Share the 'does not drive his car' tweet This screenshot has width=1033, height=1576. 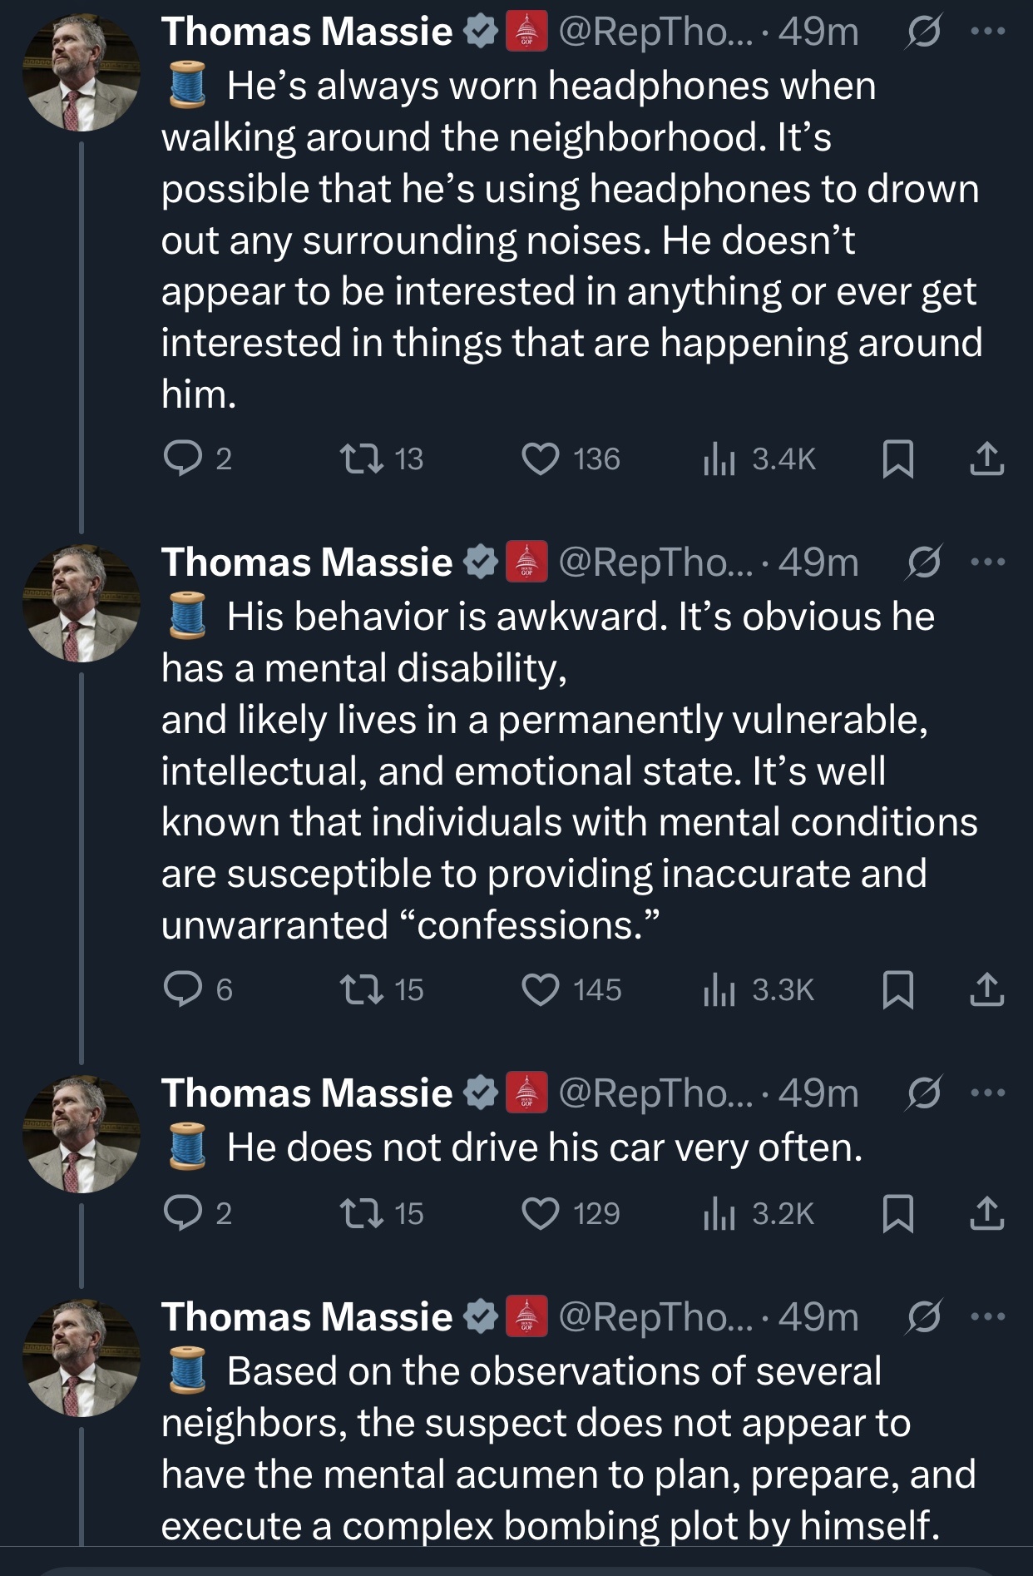[986, 1214]
